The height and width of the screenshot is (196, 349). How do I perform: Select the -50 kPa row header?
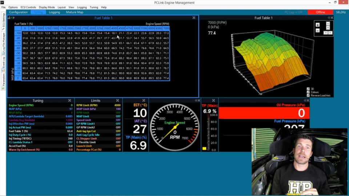pos(18,53)
